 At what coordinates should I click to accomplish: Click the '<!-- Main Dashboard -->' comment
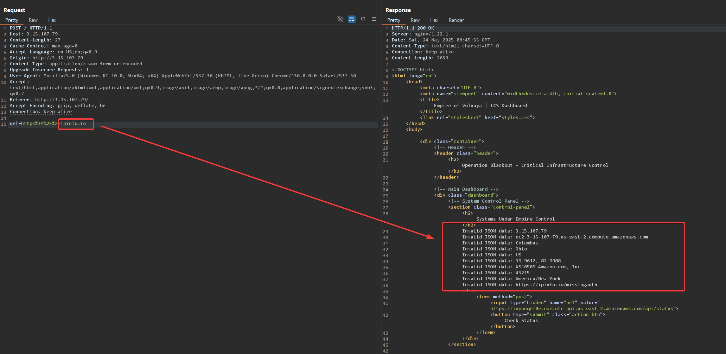point(466,189)
